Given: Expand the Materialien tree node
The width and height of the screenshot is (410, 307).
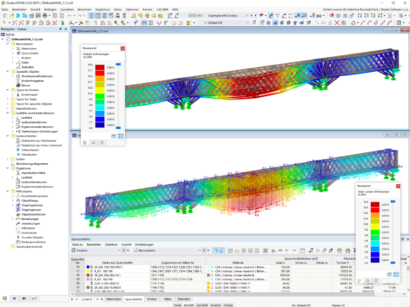Looking at the screenshot, I should [13, 48].
